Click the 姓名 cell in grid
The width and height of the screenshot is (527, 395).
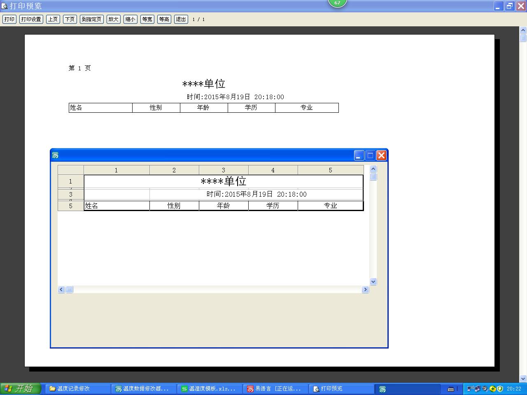[x=117, y=206]
